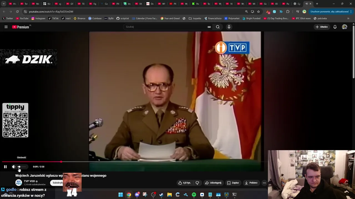Show more bookmarks with chevron

pyautogui.click(x=348, y=19)
